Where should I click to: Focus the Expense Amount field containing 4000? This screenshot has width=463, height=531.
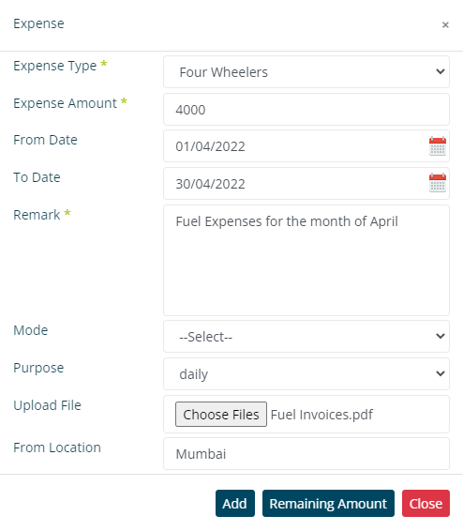306,110
